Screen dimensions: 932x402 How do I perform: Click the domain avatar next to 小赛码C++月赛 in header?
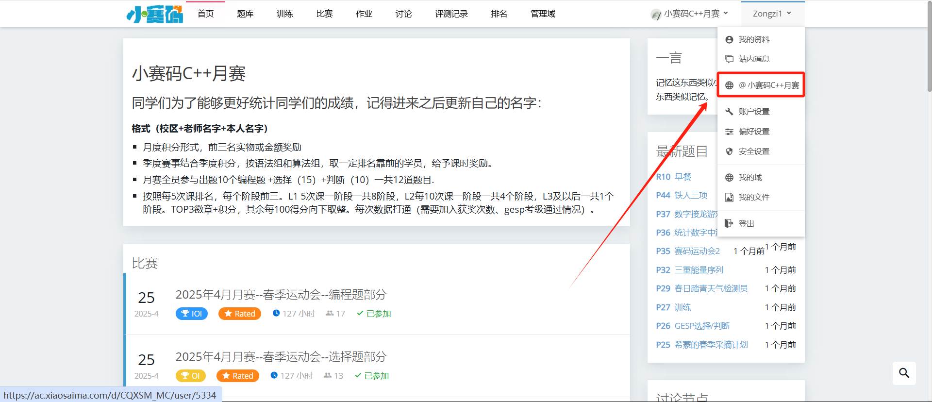pos(656,14)
